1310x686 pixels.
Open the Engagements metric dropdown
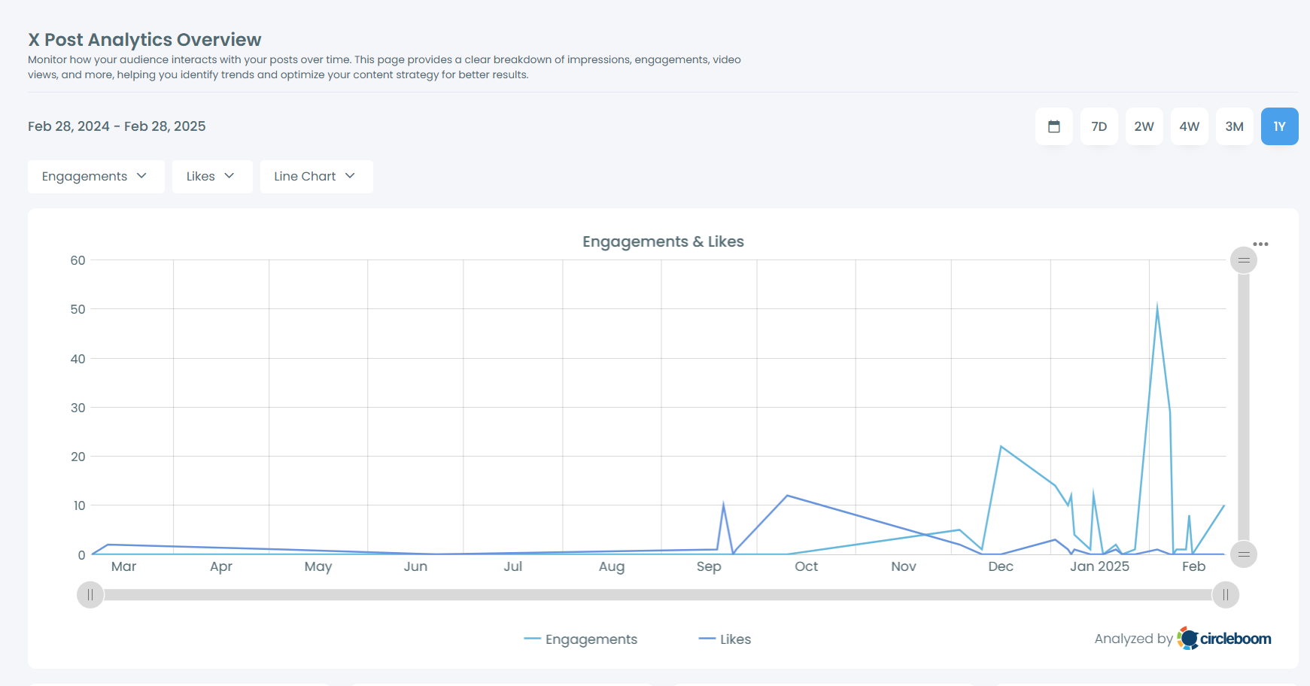click(x=96, y=176)
